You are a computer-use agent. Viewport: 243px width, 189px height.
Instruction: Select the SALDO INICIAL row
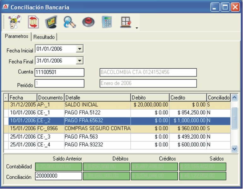(x=117, y=105)
